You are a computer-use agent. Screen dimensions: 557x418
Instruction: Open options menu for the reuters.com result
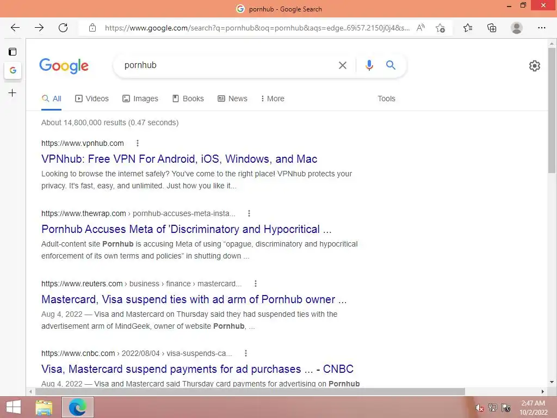point(256,284)
